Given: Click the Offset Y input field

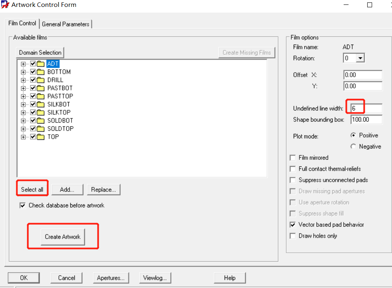Looking at the screenshot, I should point(363,86).
